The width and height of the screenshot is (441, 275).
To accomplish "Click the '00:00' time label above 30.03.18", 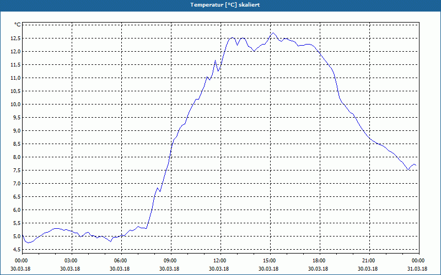I will [x=22, y=261].
